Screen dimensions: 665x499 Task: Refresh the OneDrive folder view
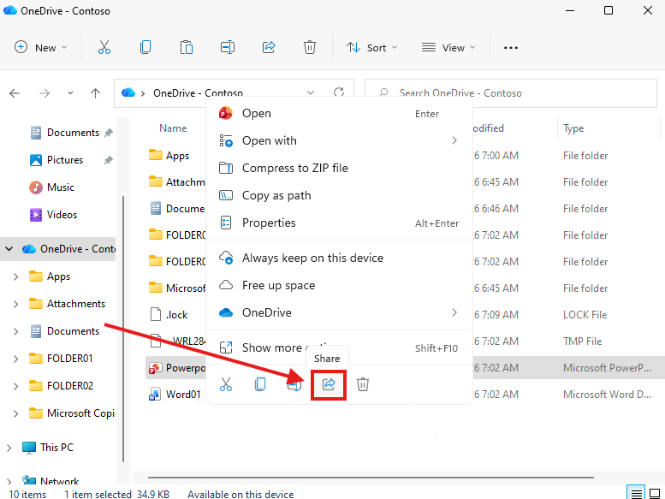(338, 92)
